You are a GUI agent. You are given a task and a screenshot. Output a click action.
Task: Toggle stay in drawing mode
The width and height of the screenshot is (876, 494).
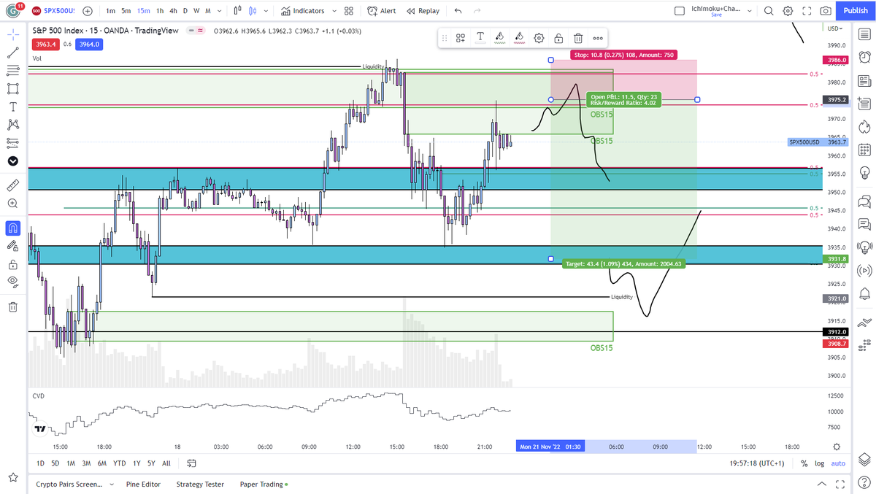[x=12, y=246]
